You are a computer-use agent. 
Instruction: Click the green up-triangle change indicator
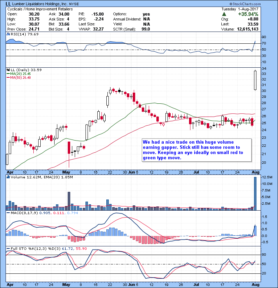pos(224,14)
